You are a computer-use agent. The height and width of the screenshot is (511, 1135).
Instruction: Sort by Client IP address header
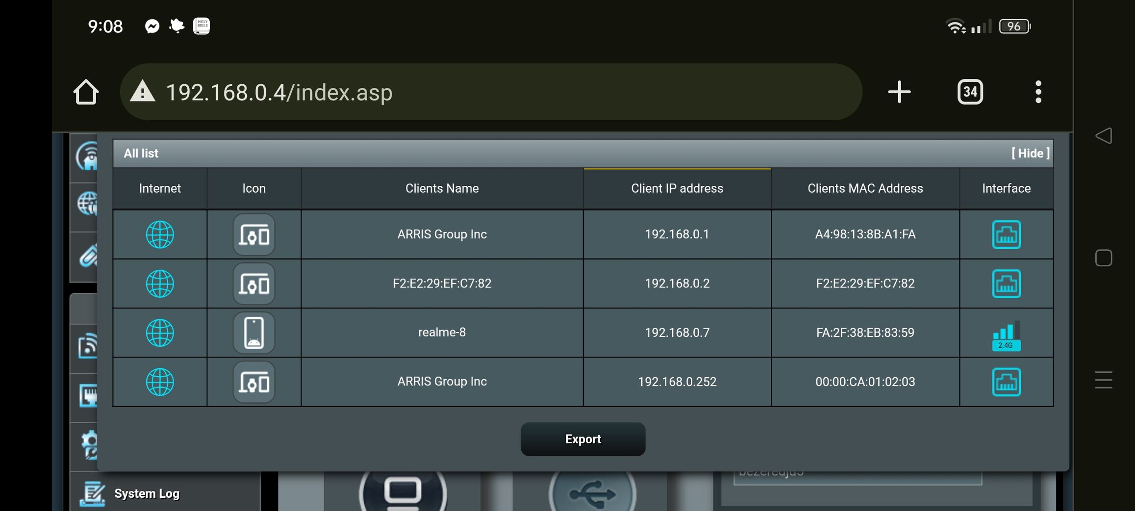click(677, 188)
